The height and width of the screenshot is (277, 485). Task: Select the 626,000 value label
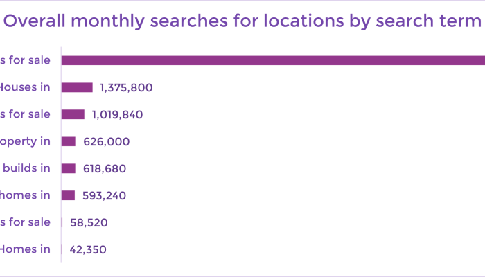pyautogui.click(x=107, y=141)
